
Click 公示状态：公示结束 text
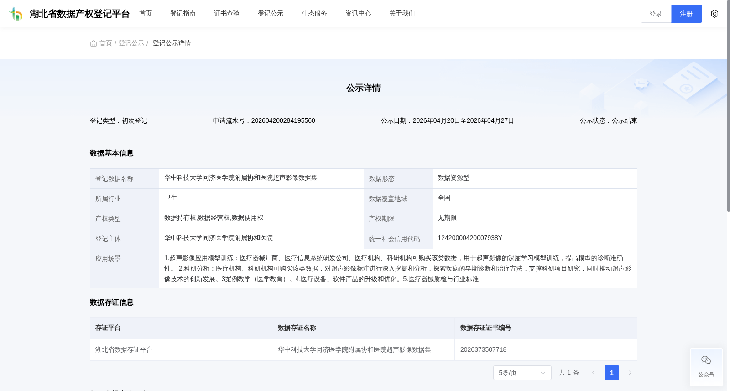click(x=608, y=121)
